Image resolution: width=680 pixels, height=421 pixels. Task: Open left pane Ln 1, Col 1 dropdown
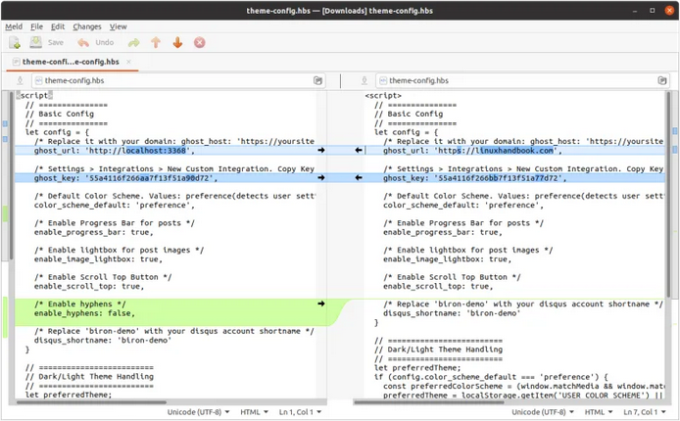point(300,412)
